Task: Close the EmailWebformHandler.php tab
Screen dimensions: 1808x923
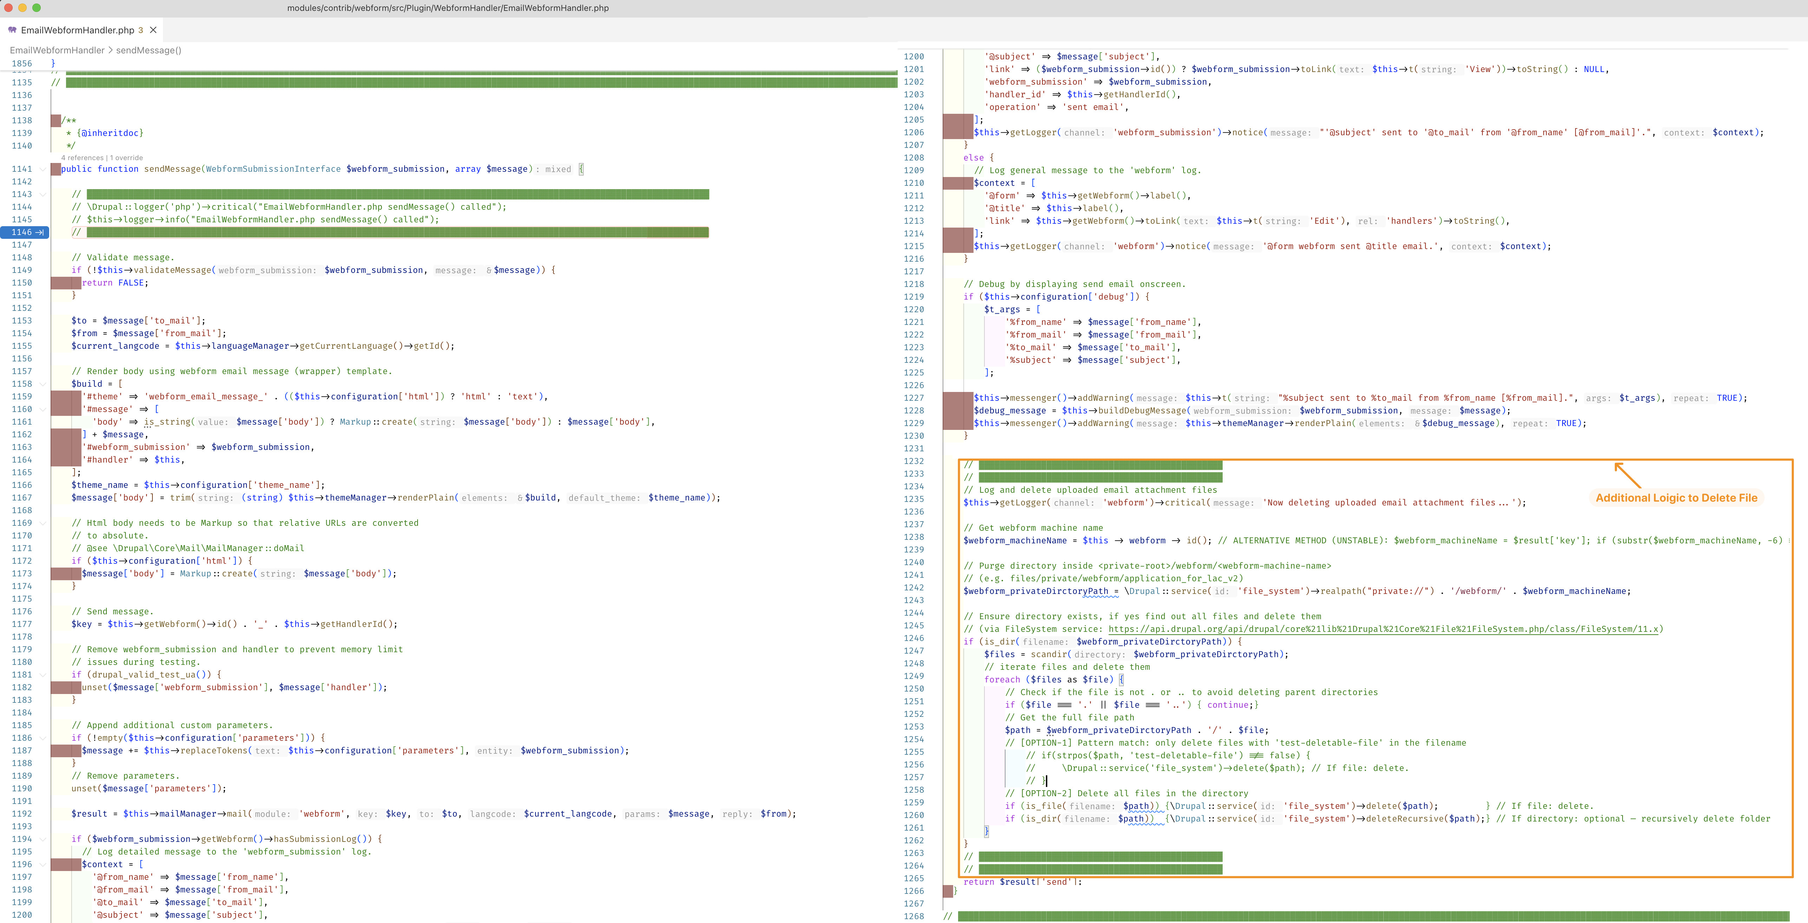Action: (153, 30)
